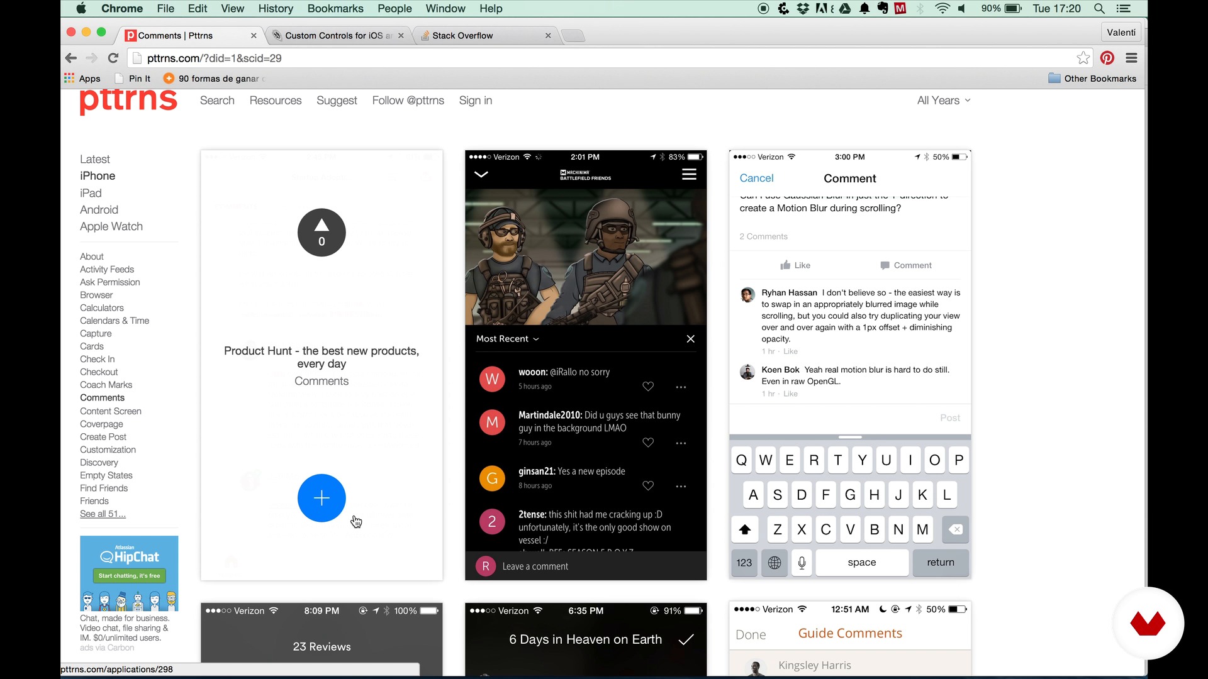The width and height of the screenshot is (1208, 679).
Task: Reload the page with refresh icon
Action: click(x=113, y=58)
